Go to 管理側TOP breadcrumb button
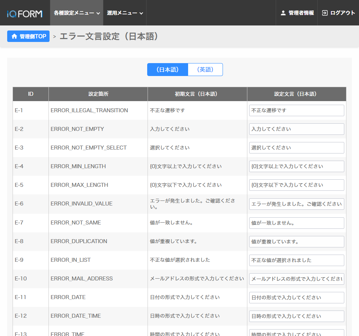359x336 pixels. [28, 36]
